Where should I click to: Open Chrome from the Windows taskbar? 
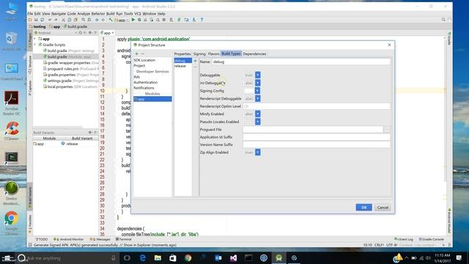(x=188, y=257)
